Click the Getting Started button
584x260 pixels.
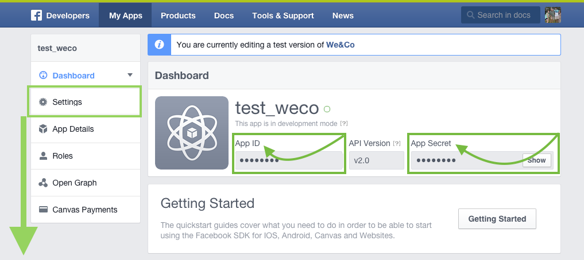497,219
